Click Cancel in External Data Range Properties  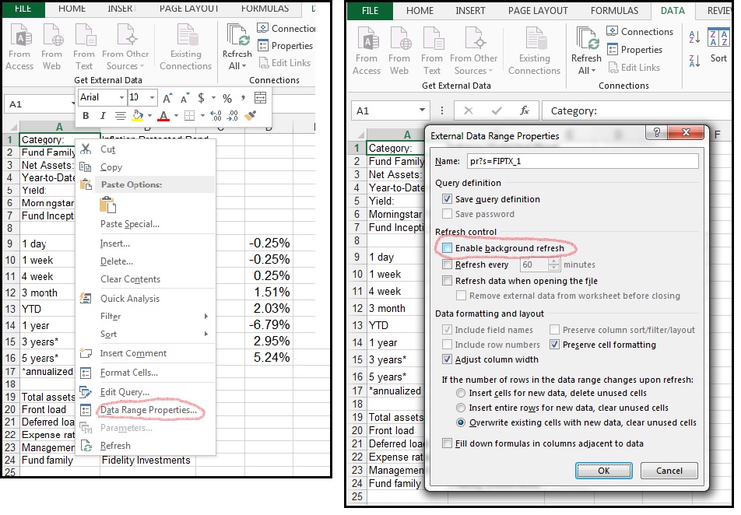click(669, 471)
